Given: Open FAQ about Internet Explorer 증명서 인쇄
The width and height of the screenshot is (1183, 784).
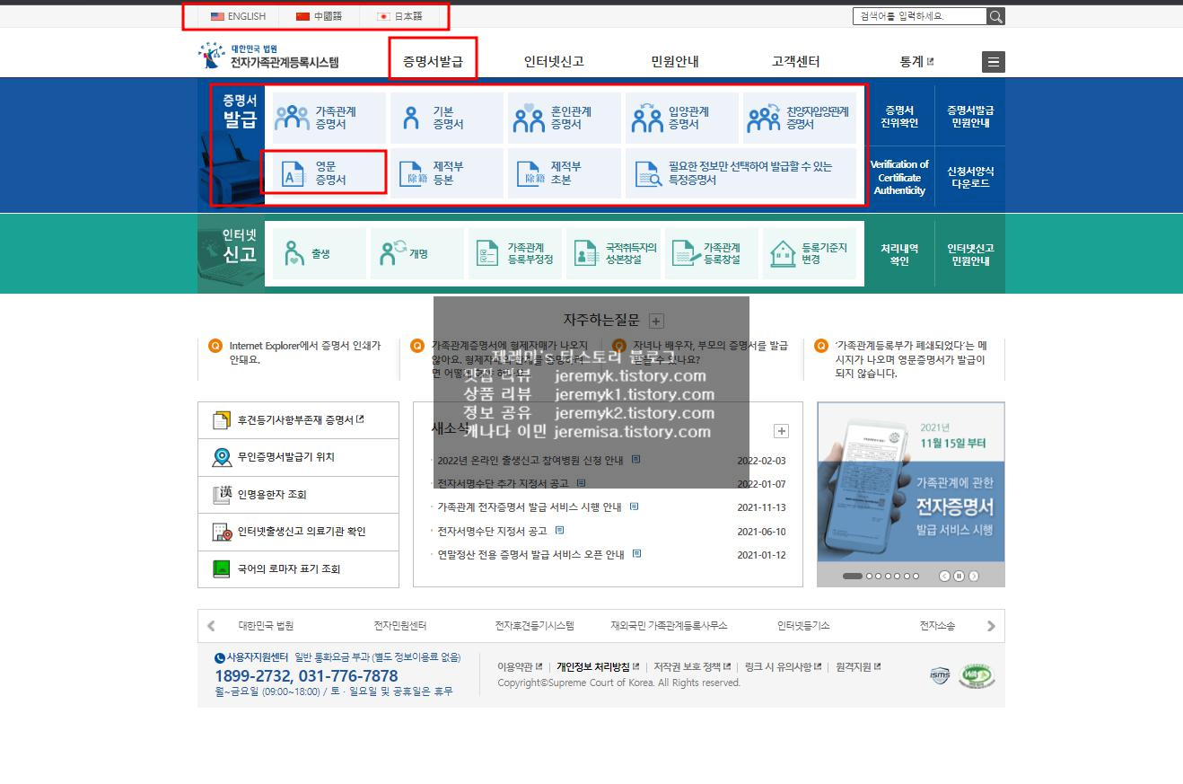Looking at the screenshot, I should (305, 352).
